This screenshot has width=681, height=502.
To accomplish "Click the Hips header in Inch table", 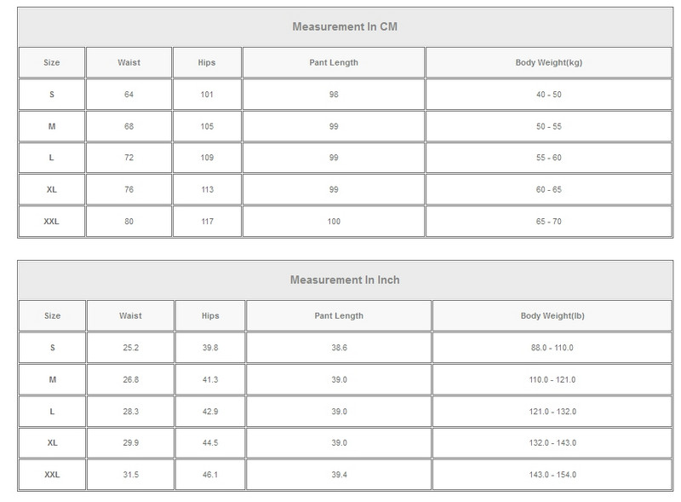I will click(x=210, y=315).
